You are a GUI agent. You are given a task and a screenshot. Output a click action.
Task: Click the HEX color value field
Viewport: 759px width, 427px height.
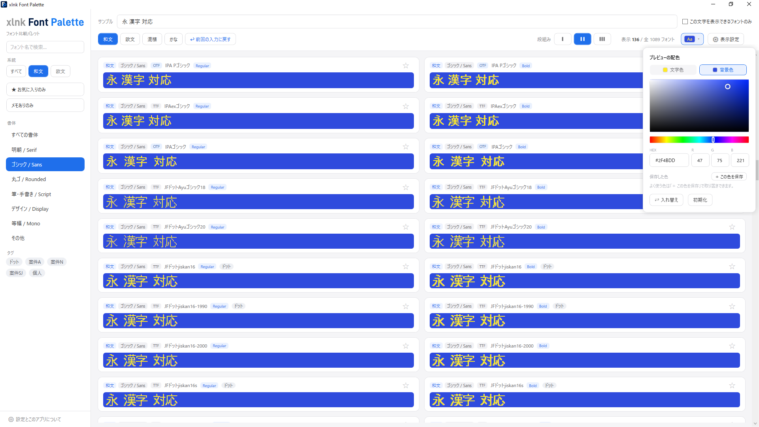pyautogui.click(x=669, y=161)
